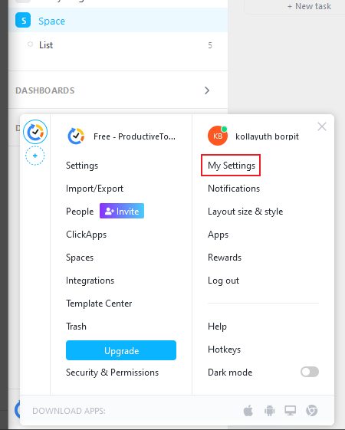Add a new workspace with the dotted plus icon
Screen dimensions: 345x430
pos(35,156)
